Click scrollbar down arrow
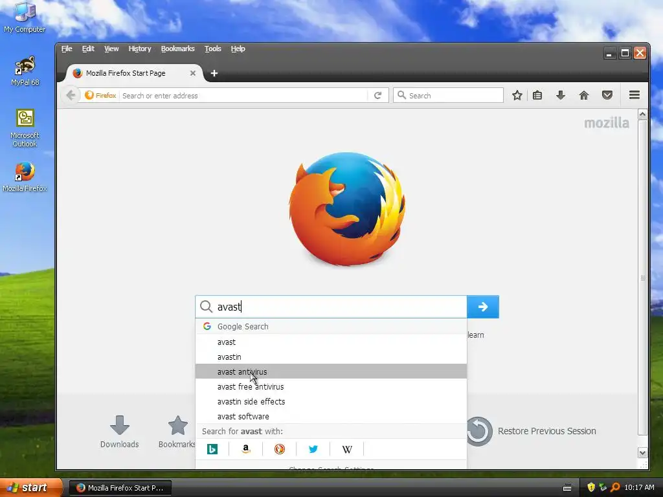This screenshot has height=497, width=663. click(642, 452)
